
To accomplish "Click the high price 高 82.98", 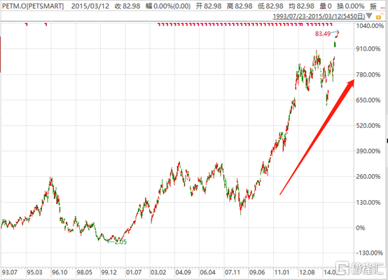I will [x=240, y=6].
